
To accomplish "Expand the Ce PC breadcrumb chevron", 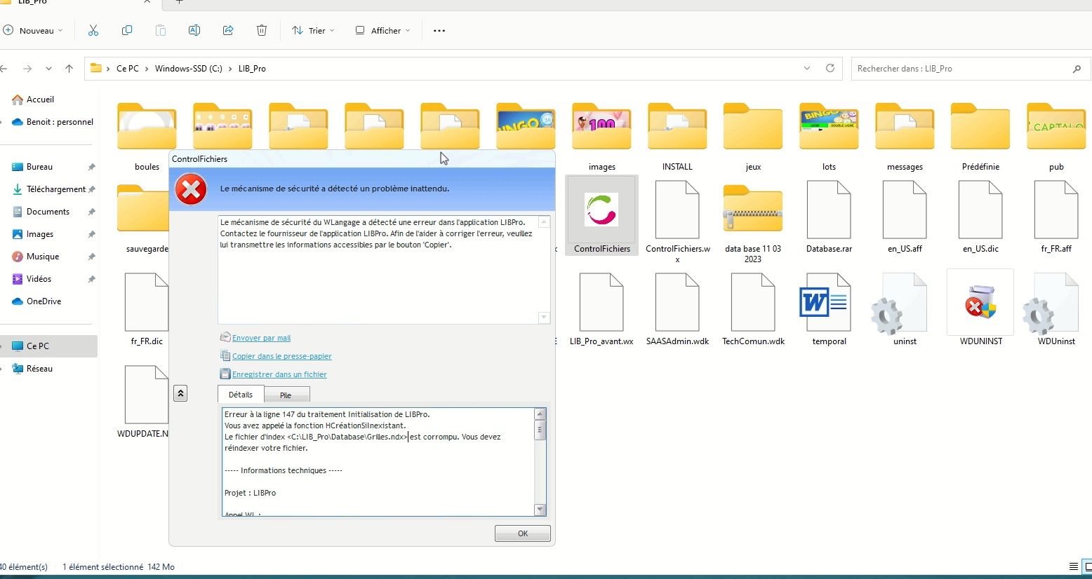I will tap(147, 69).
